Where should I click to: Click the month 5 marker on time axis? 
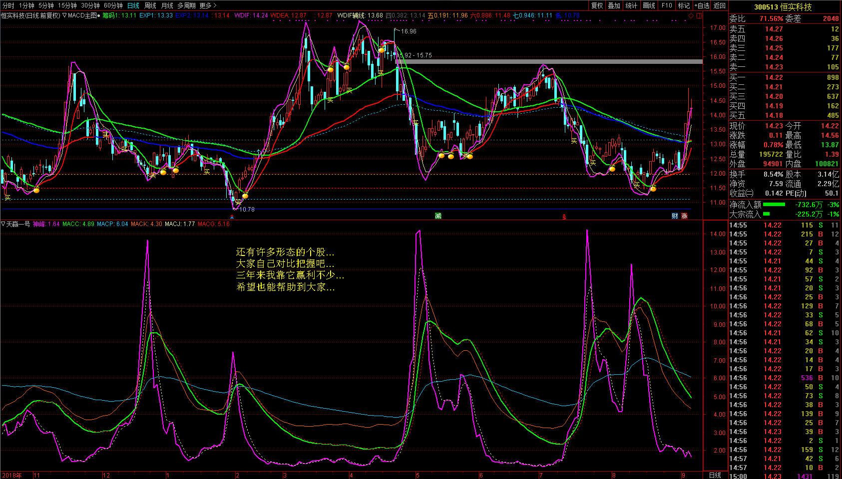pos(418,475)
